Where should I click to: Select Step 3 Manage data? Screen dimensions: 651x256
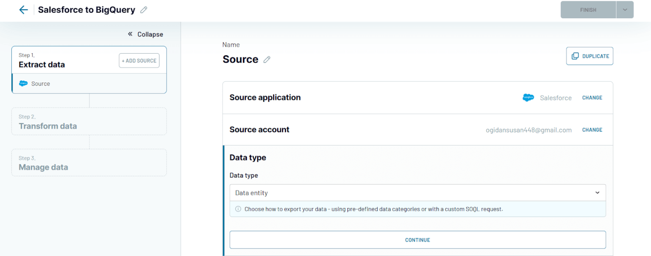(x=89, y=162)
